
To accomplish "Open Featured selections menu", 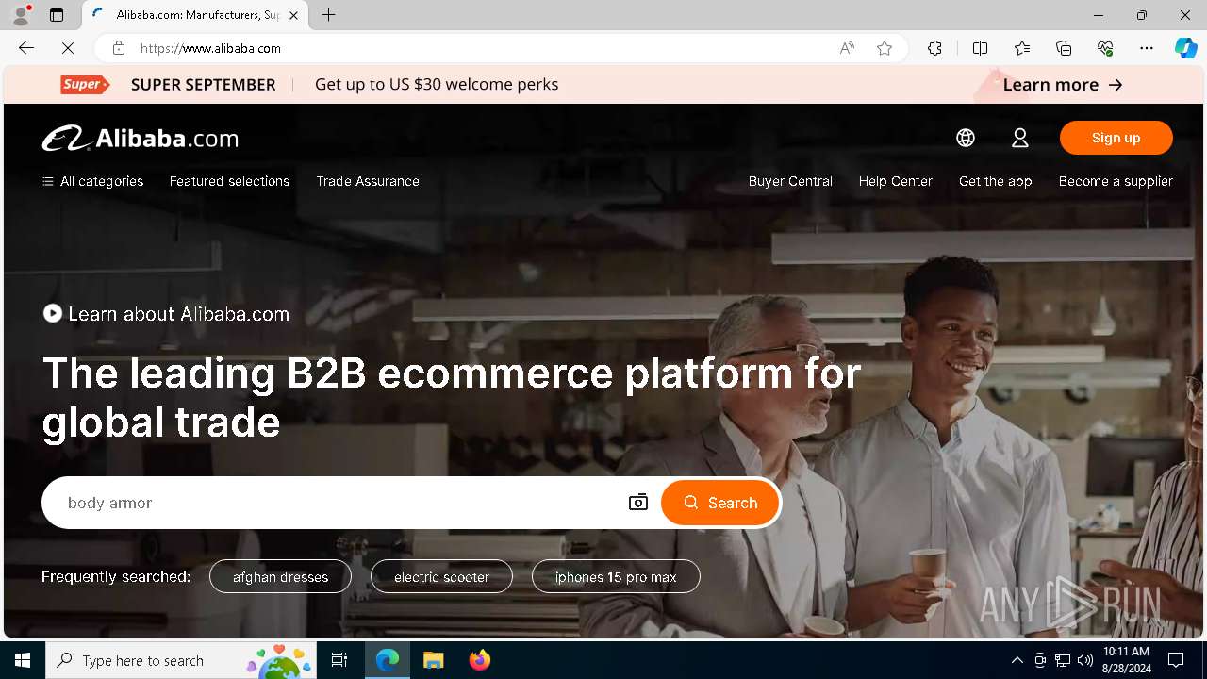I will point(229,181).
